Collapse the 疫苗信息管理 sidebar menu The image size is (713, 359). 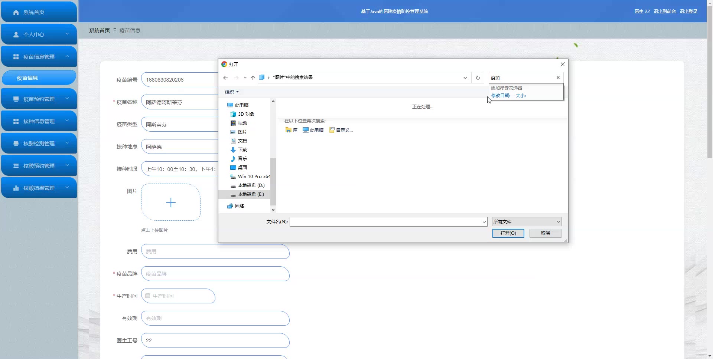coord(67,56)
